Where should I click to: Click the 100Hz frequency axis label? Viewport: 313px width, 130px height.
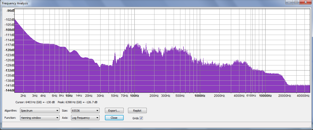(x=134, y=96)
